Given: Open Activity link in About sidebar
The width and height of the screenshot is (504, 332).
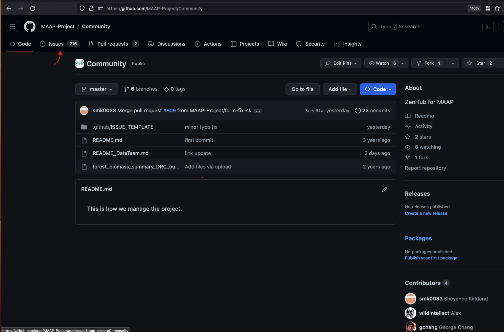Looking at the screenshot, I should pos(424,126).
